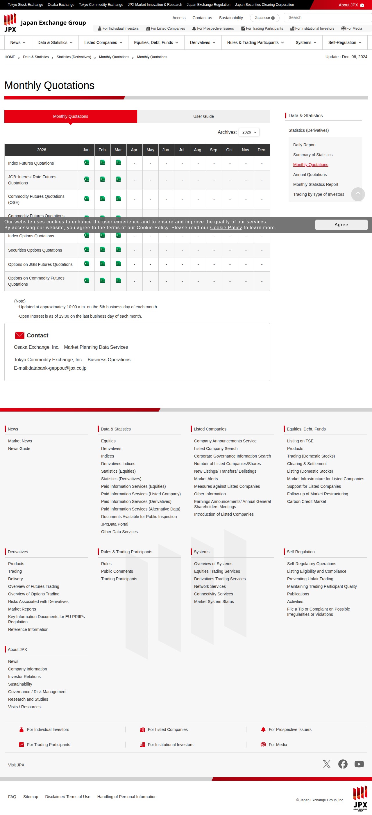This screenshot has height=815, width=372.
Task: Expand the Systems navigation menu
Action: pos(306,42)
